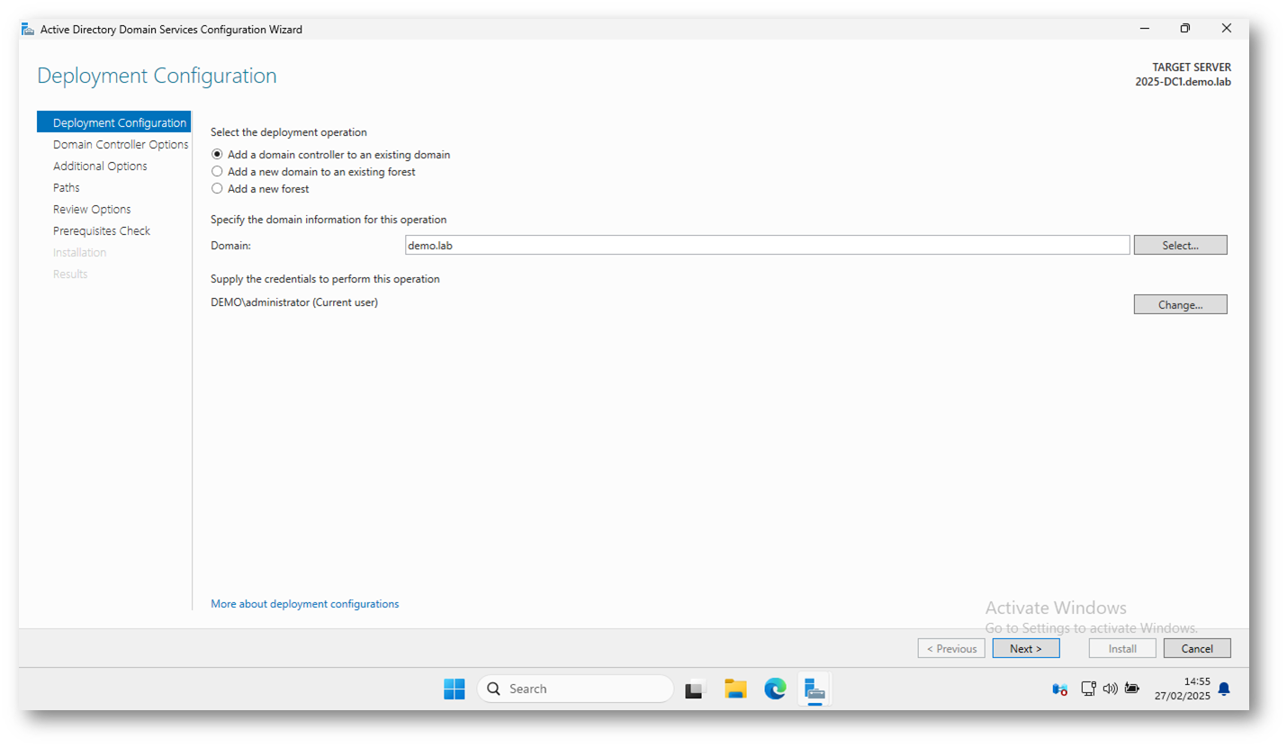Click the Change... credentials button
This screenshot has width=1287, height=748.
pos(1180,304)
